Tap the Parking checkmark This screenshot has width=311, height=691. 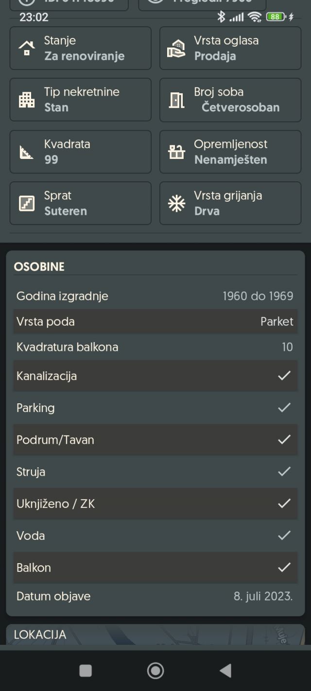(x=284, y=408)
